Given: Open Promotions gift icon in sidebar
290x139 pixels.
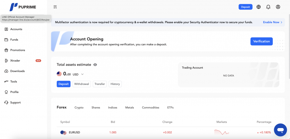Looking at the screenshot, I should (7, 50).
